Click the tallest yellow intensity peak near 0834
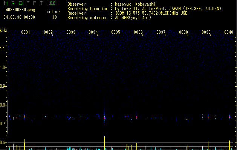Screen dimensions: 237x150 (104, 143)
